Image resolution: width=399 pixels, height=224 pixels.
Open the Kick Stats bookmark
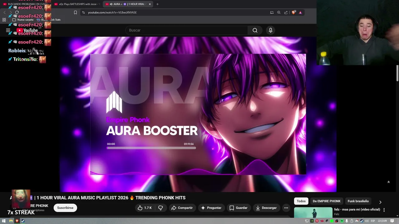click(49, 20)
